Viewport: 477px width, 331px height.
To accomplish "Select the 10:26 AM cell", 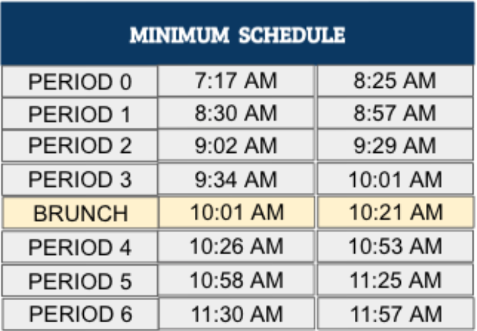I will [x=236, y=246].
